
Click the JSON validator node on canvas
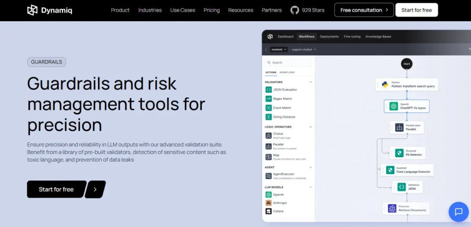coord(408,187)
